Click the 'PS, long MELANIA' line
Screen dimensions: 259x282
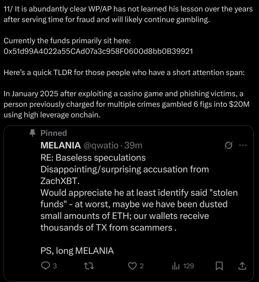point(77,251)
